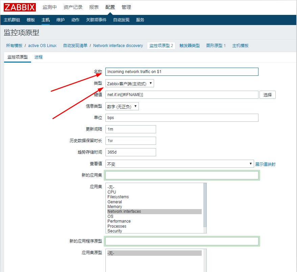Click the 历史数据保留时长 input field
This screenshot has height=272, width=297.
131,141
